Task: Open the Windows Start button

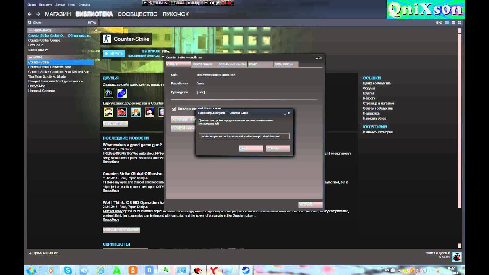Action: (x=31, y=270)
